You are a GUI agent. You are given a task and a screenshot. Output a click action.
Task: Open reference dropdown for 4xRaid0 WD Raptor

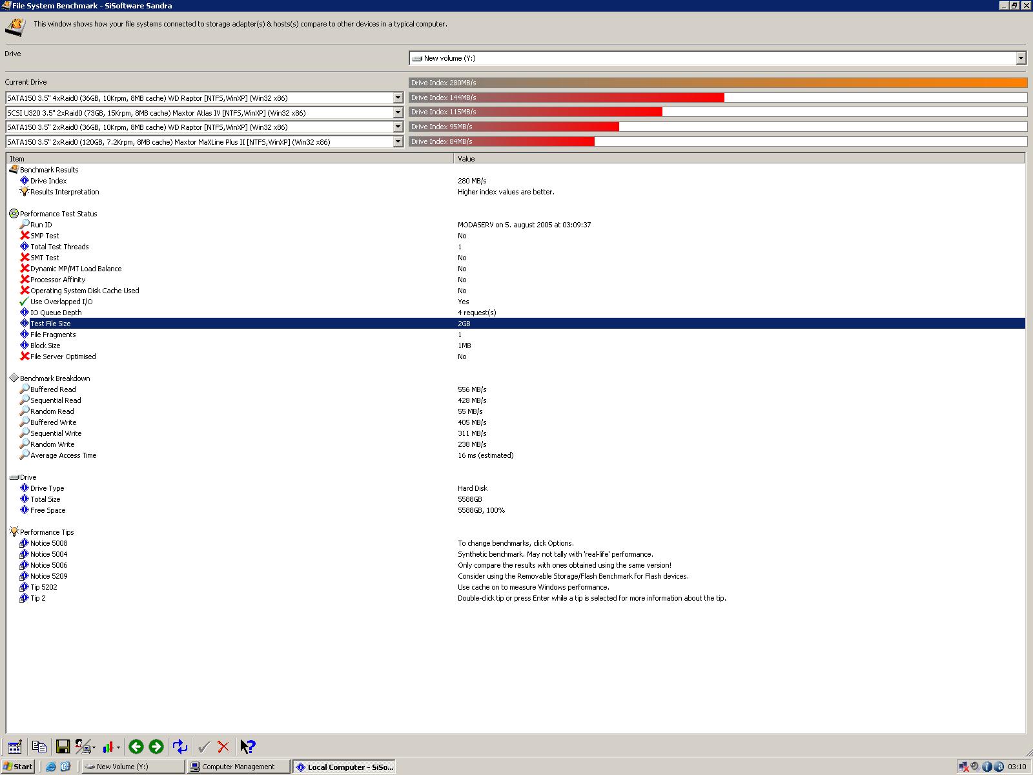(398, 98)
